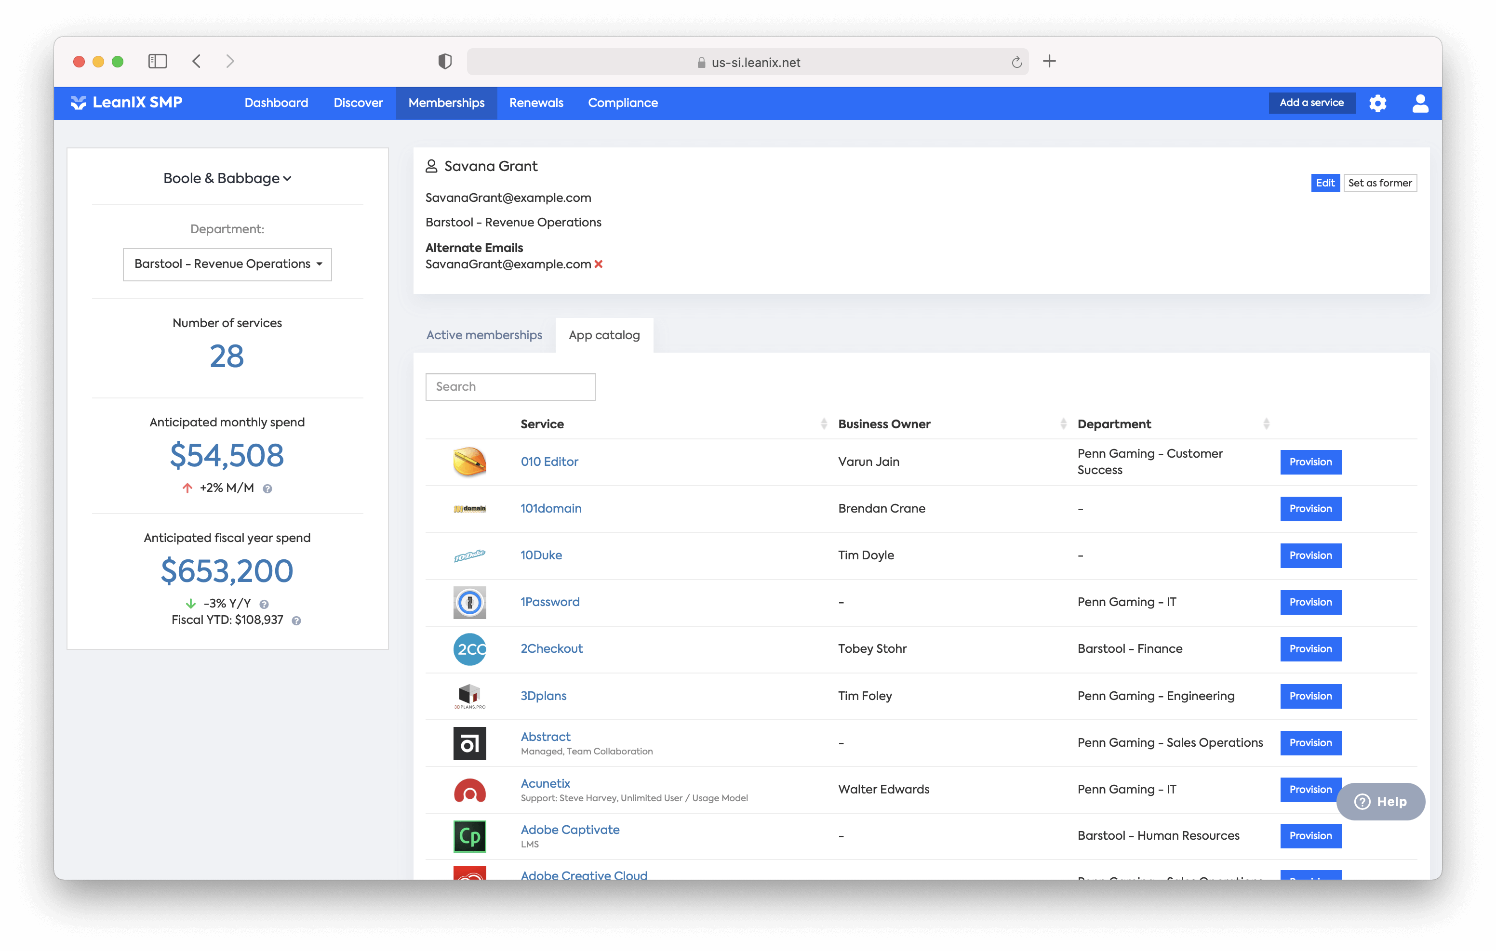Open the 1Password link

(550, 602)
